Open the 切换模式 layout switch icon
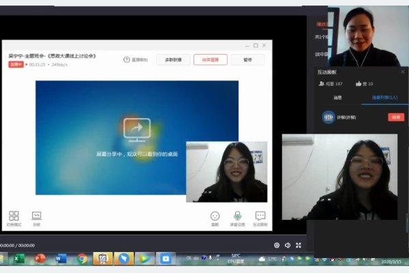 click(14, 216)
